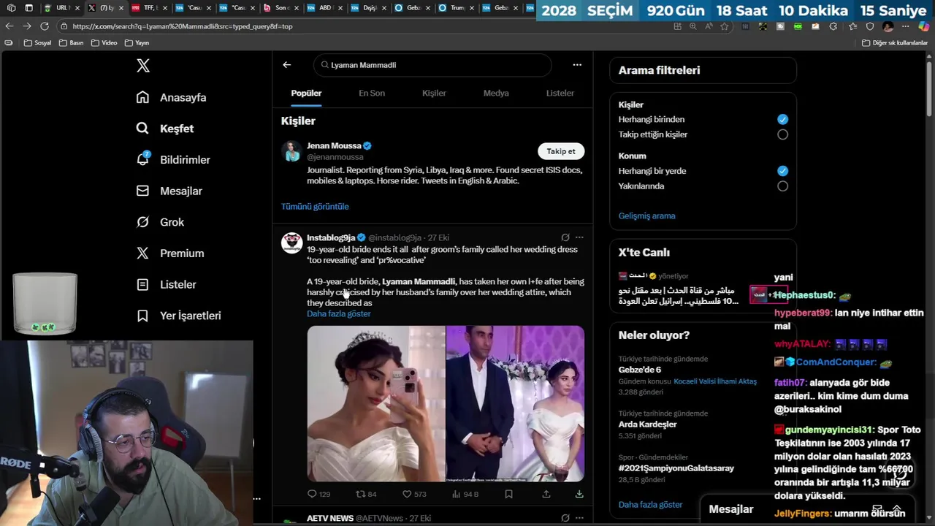935x526 pixels.
Task: Click browser back arrow
Action: point(9,26)
